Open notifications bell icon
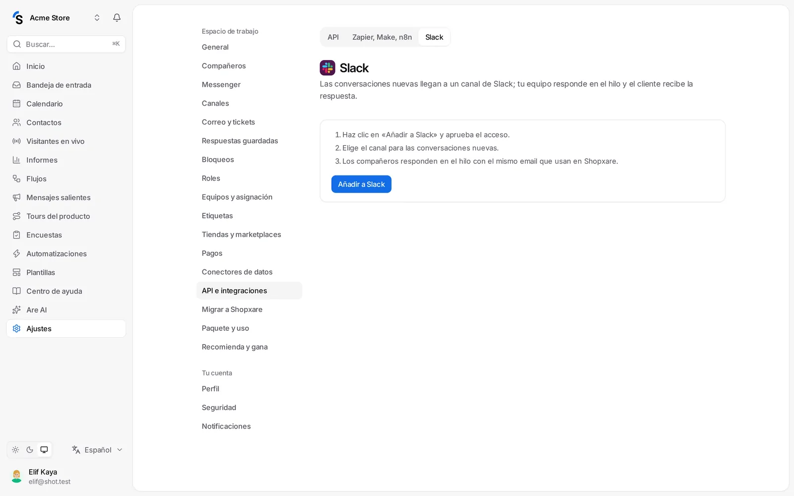The height and width of the screenshot is (496, 794). 117,18
